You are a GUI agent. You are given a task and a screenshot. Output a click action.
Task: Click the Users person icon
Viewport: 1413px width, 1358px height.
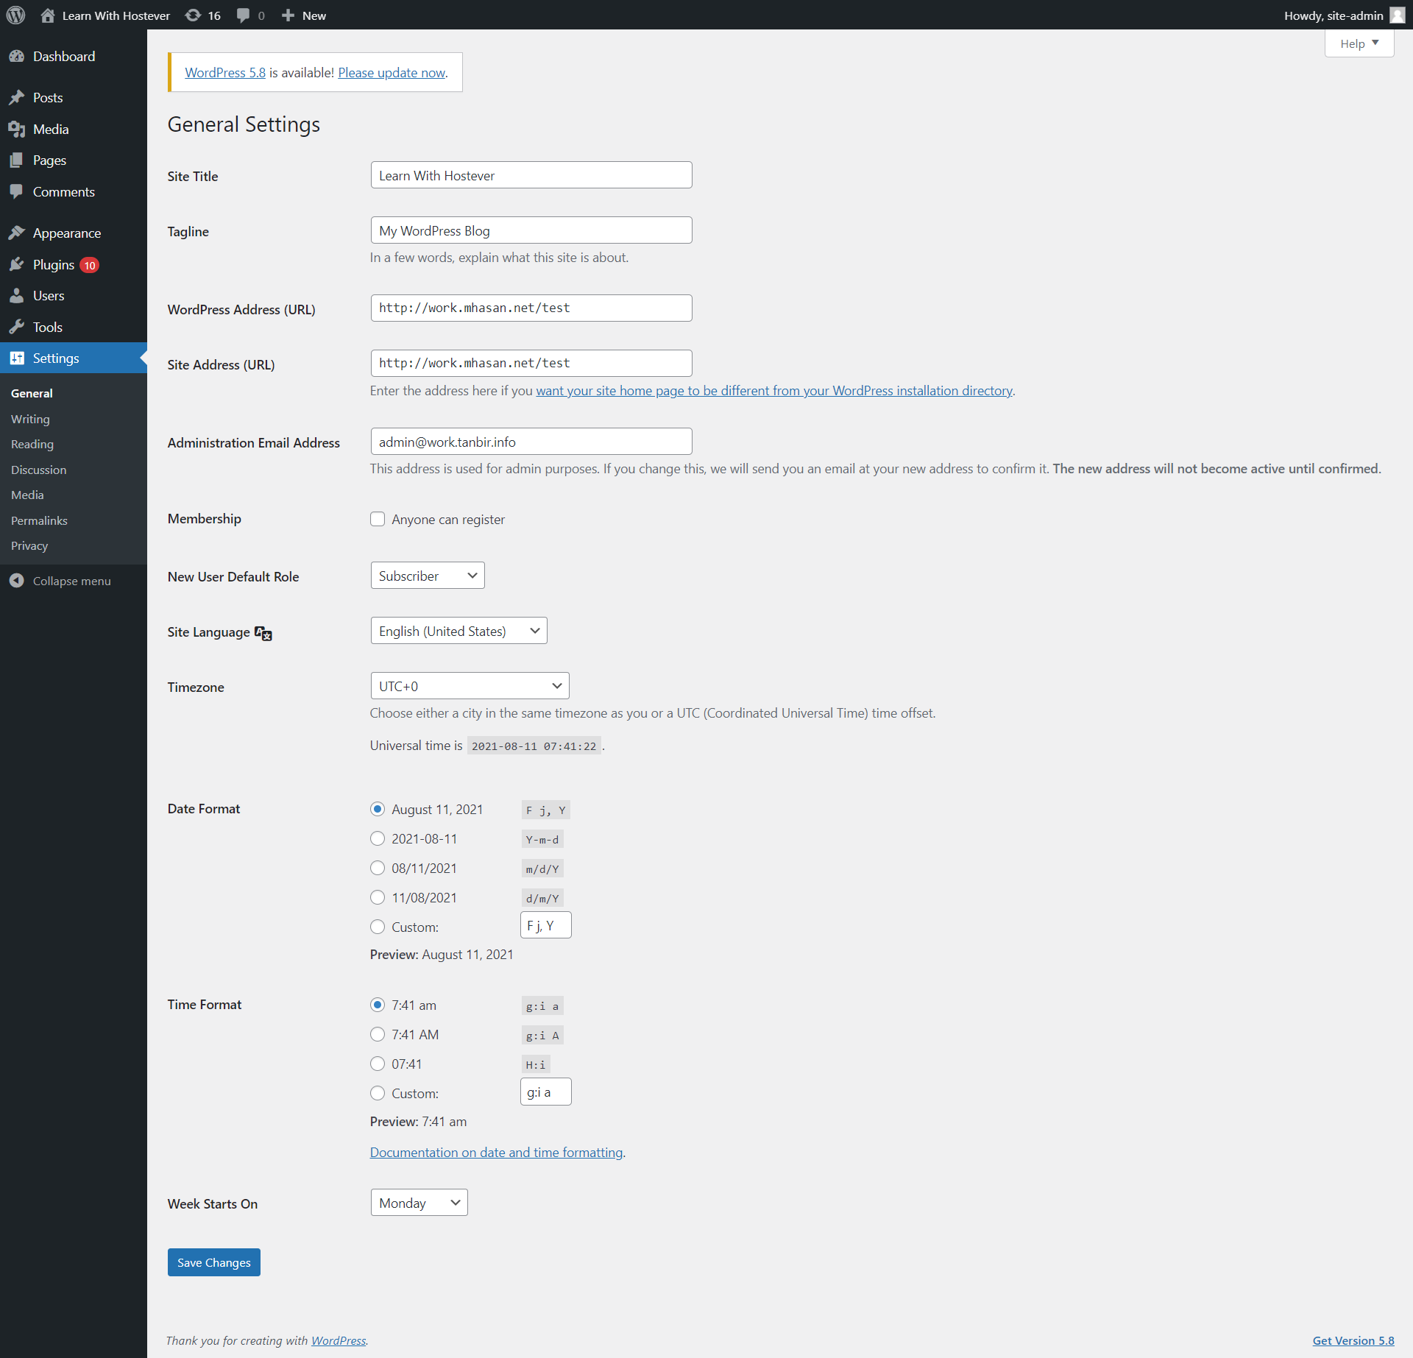tap(16, 295)
